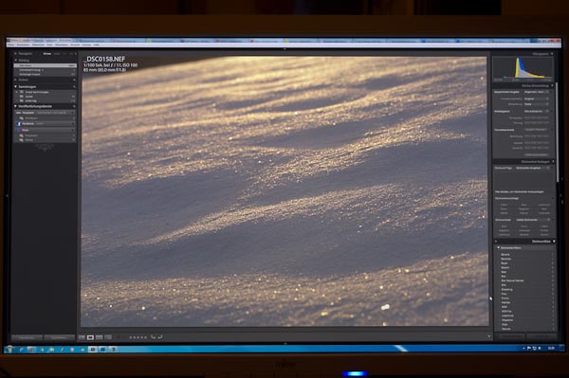This screenshot has height=378, width=569.
Task: Rotate photo clockwise
Action: 160,337
